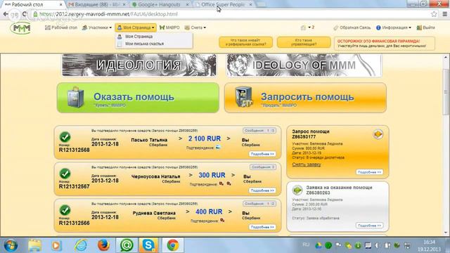Open Сообщения for Руднева Светлана order
The image size is (450, 253).
[x=259, y=204]
